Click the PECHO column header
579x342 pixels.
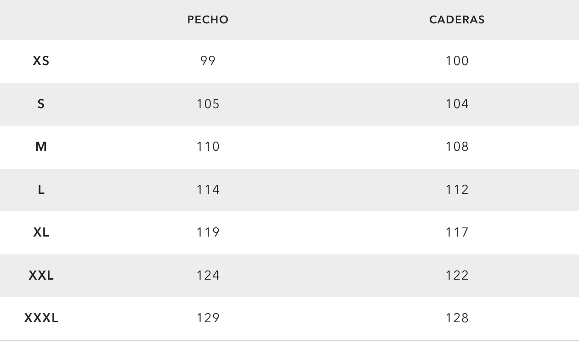pyautogui.click(x=208, y=20)
